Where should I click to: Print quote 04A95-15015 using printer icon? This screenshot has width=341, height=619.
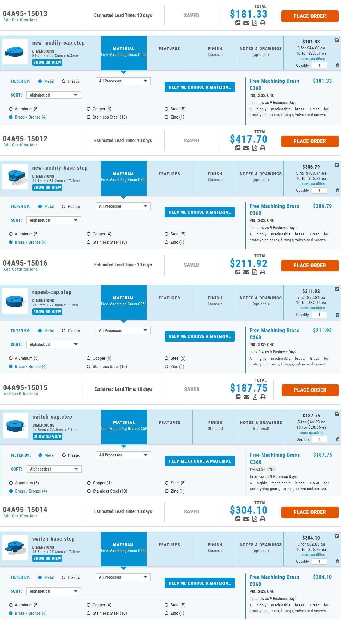tap(263, 397)
